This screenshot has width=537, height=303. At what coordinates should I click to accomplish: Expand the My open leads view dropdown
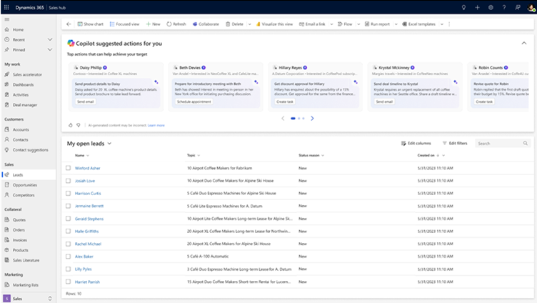coord(109,144)
